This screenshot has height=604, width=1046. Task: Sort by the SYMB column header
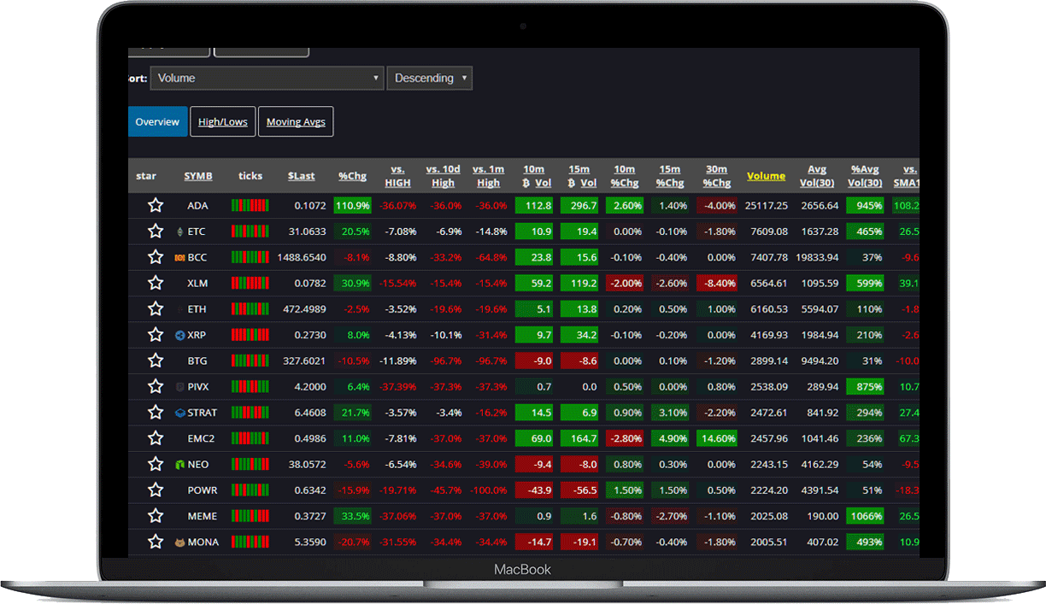pyautogui.click(x=198, y=176)
